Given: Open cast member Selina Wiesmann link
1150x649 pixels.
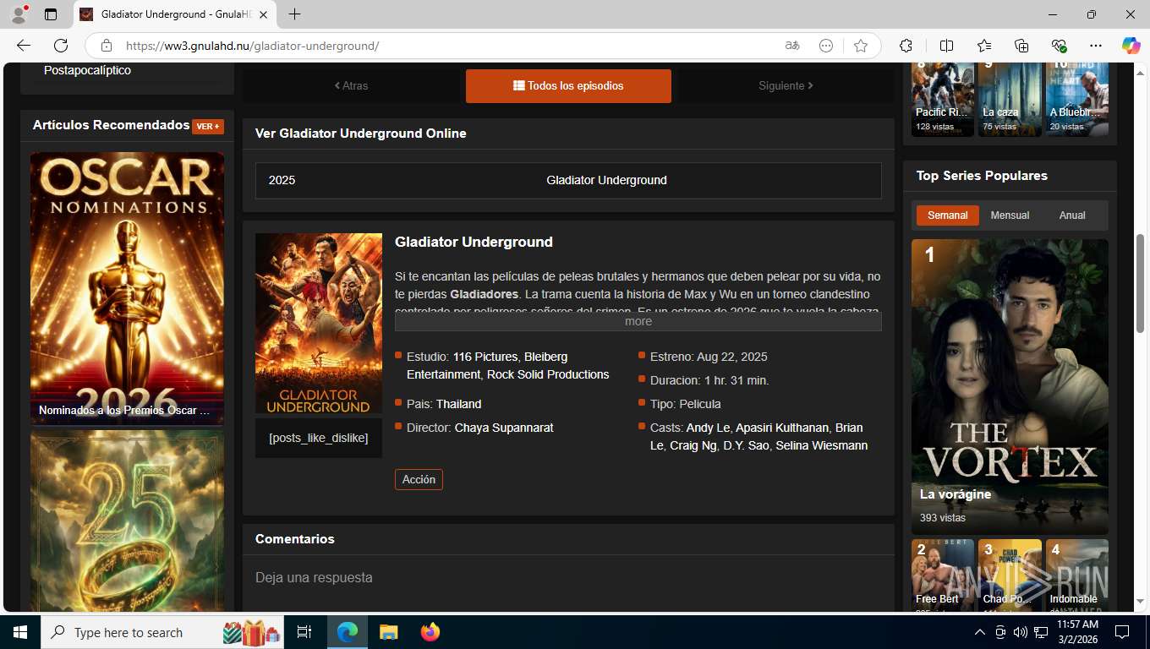Looking at the screenshot, I should (821, 445).
